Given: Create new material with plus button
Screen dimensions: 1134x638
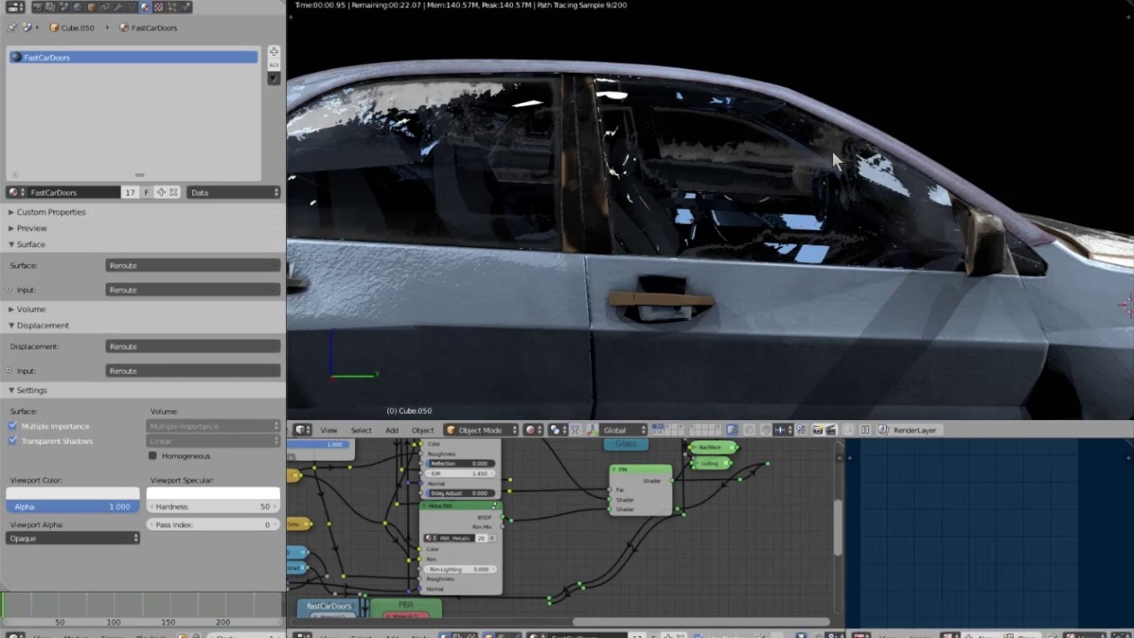Looking at the screenshot, I should pos(161,192).
